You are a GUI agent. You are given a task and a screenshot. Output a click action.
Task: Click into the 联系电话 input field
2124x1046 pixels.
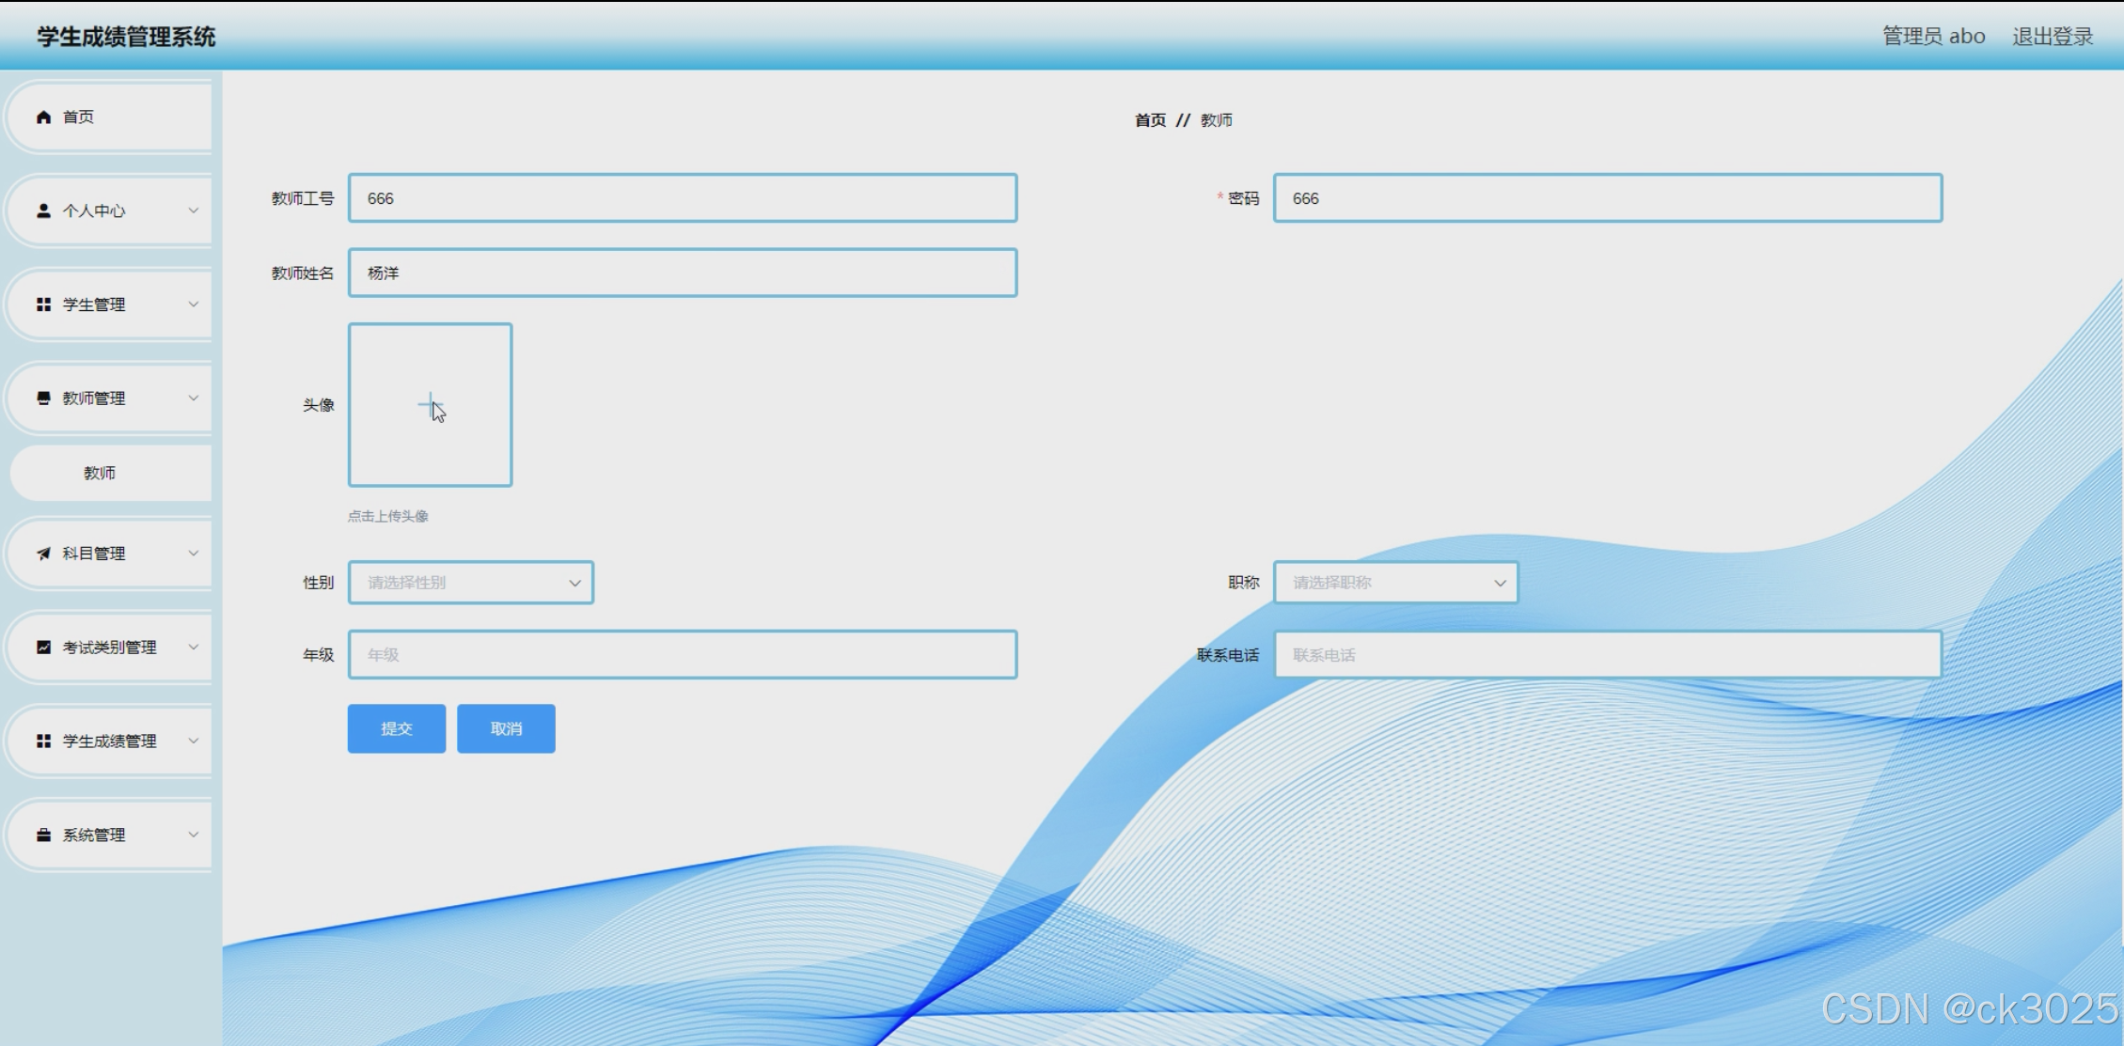pos(1607,655)
